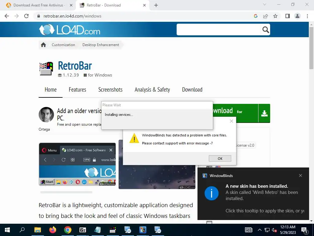Click the version number 1.12.39
314x236 pixels.
coord(71,75)
